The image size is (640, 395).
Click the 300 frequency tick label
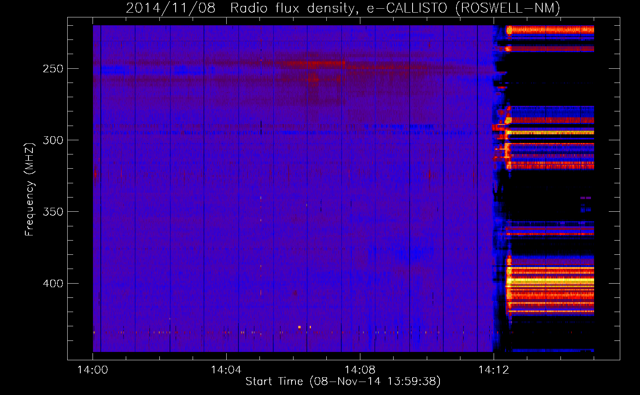pos(53,140)
